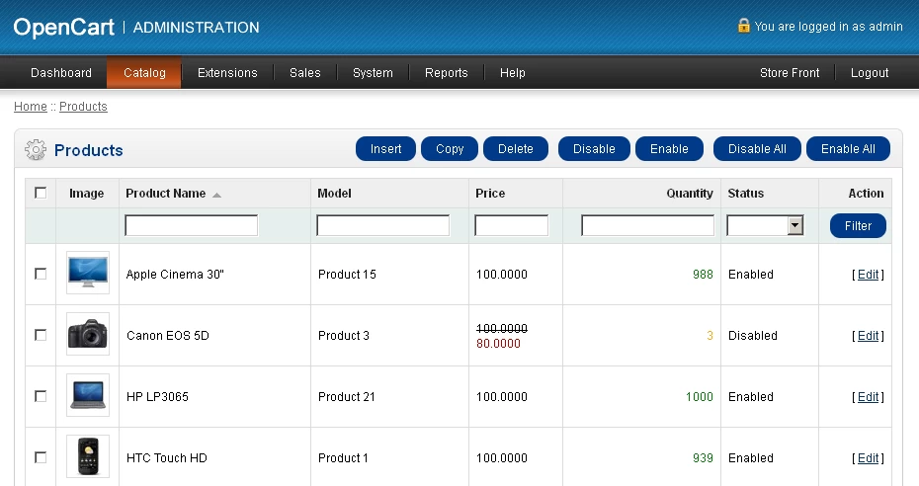This screenshot has width=919, height=486.
Task: Open the Status filter dropdown
Action: pos(765,225)
